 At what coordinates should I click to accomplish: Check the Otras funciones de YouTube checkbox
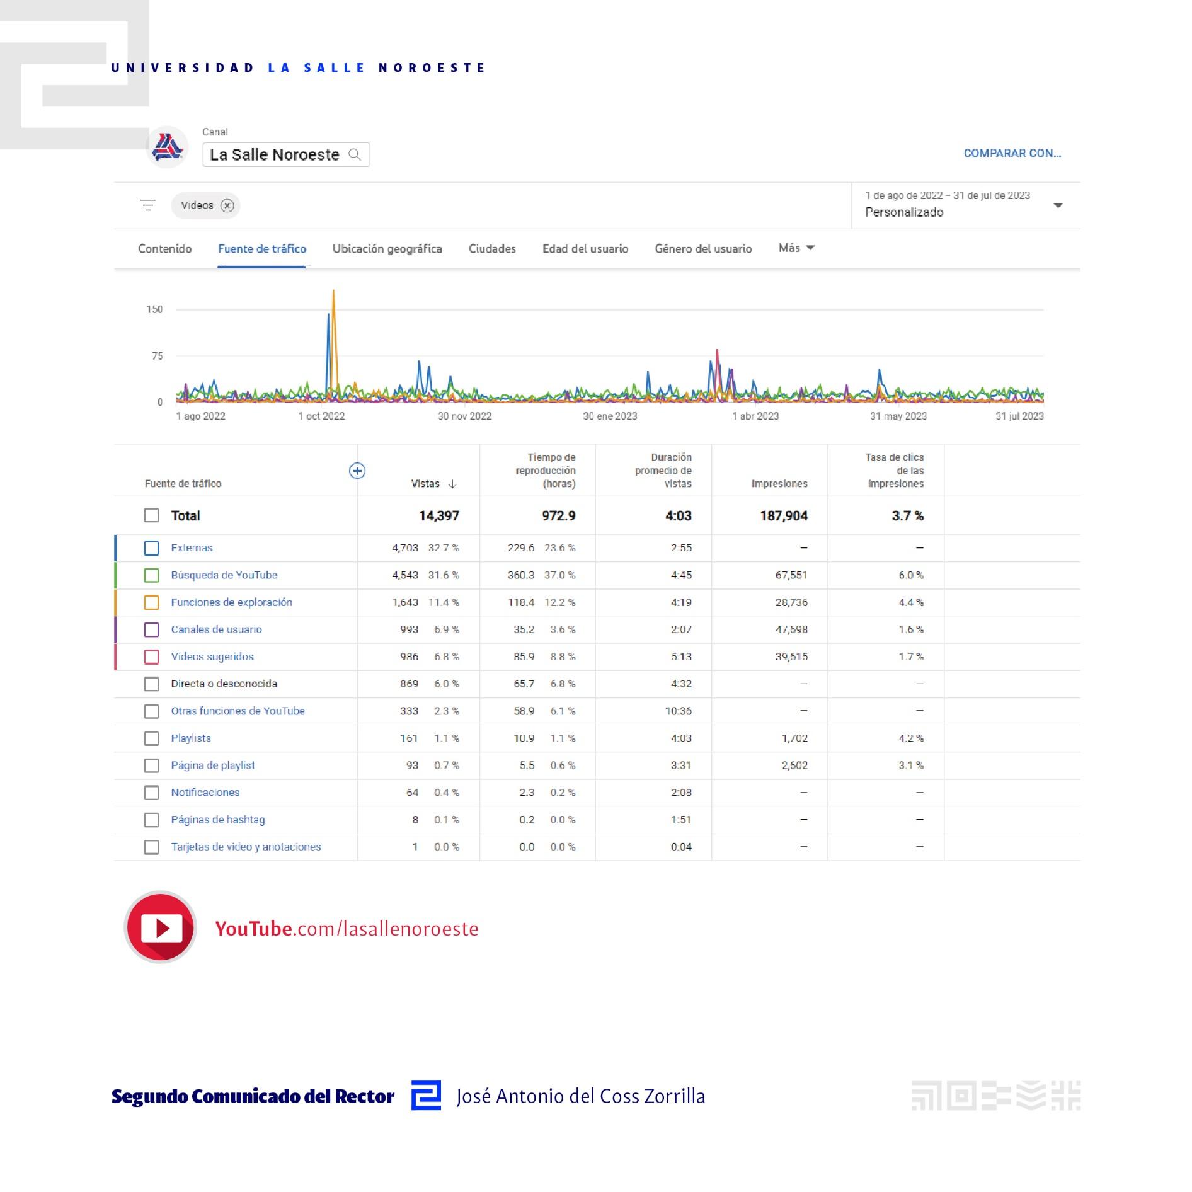point(151,711)
